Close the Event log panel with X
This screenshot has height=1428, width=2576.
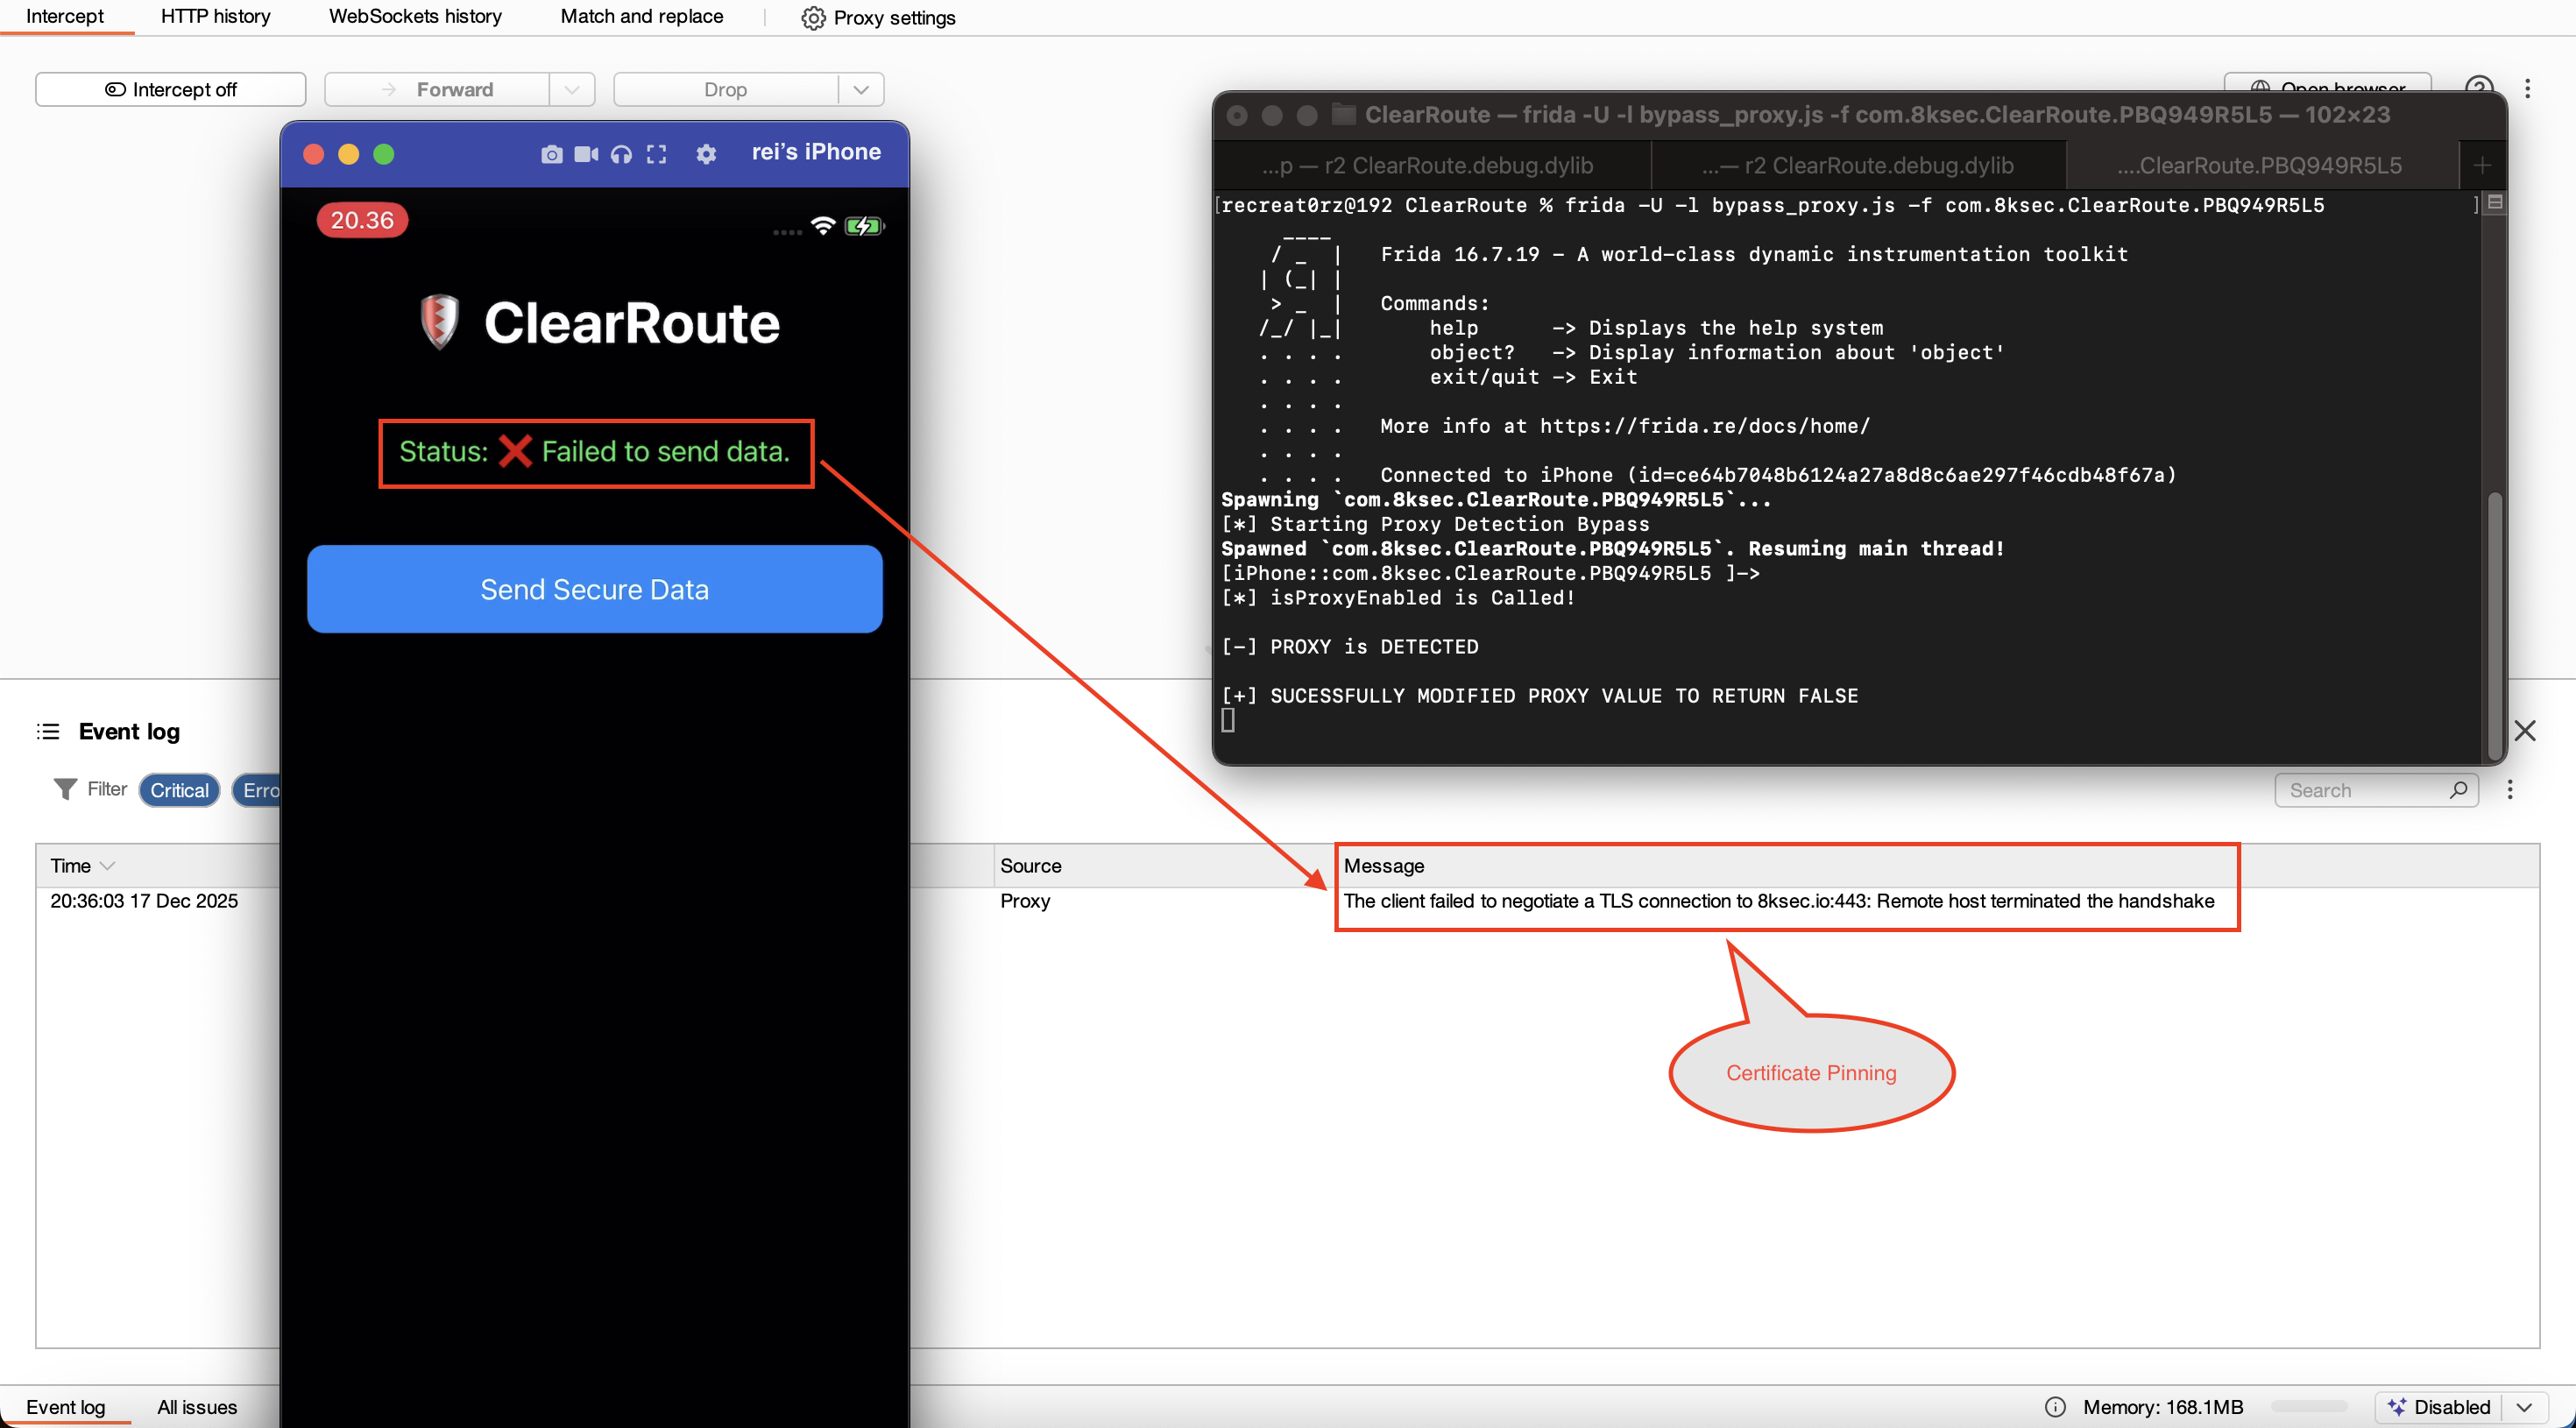tap(2524, 731)
